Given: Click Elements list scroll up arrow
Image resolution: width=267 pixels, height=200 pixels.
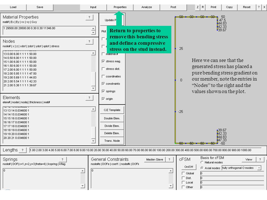Looking at the screenshot, I should click(x=93, y=109).
